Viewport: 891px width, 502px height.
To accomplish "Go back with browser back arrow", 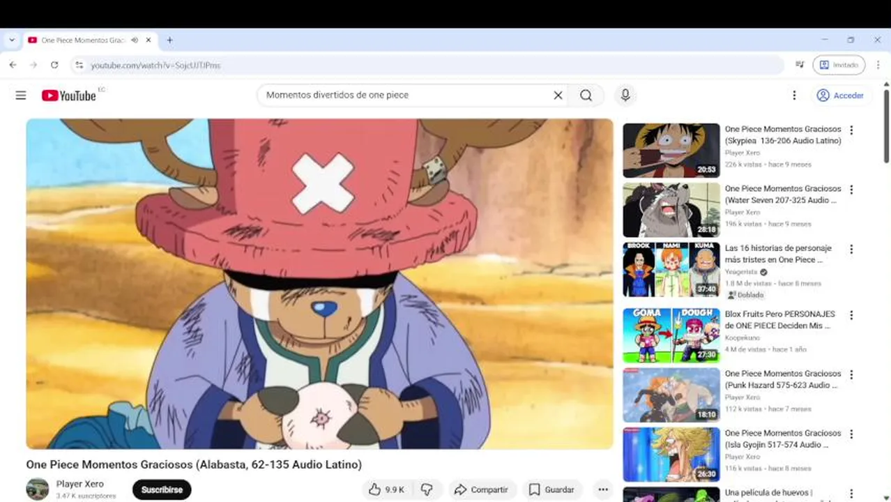I will click(x=13, y=65).
